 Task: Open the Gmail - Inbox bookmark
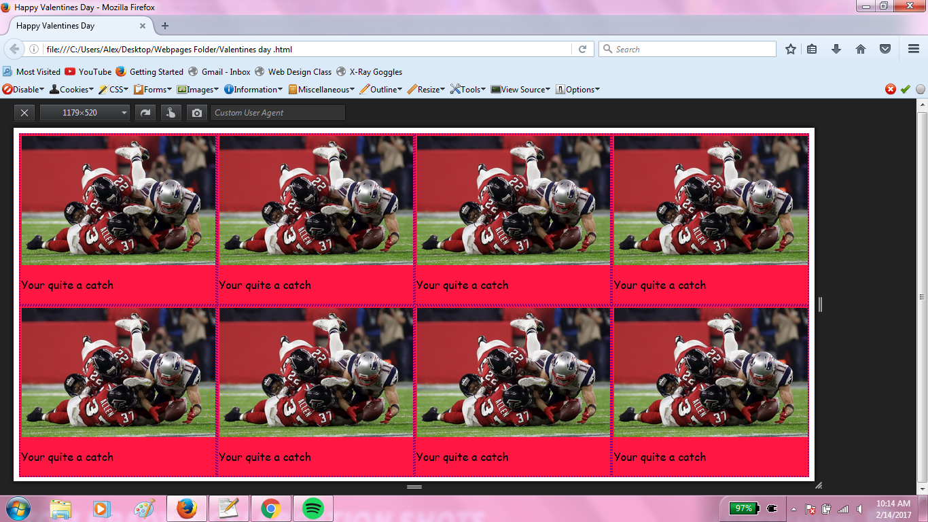[219, 71]
